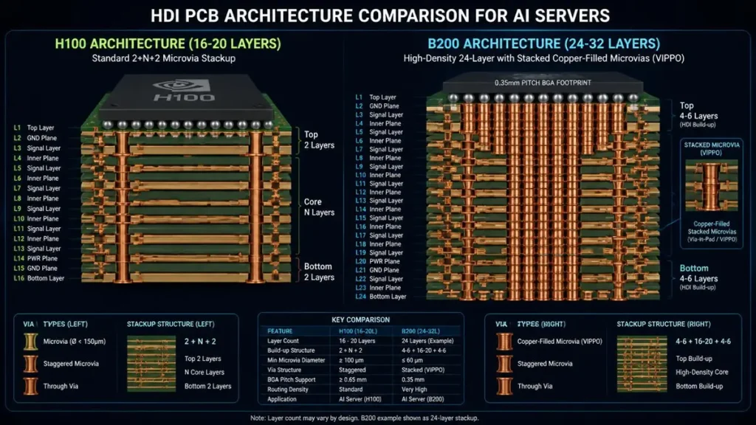Click the Staggered Microvia icon in right legend
This screenshot has width=756, height=425.
pos(504,363)
